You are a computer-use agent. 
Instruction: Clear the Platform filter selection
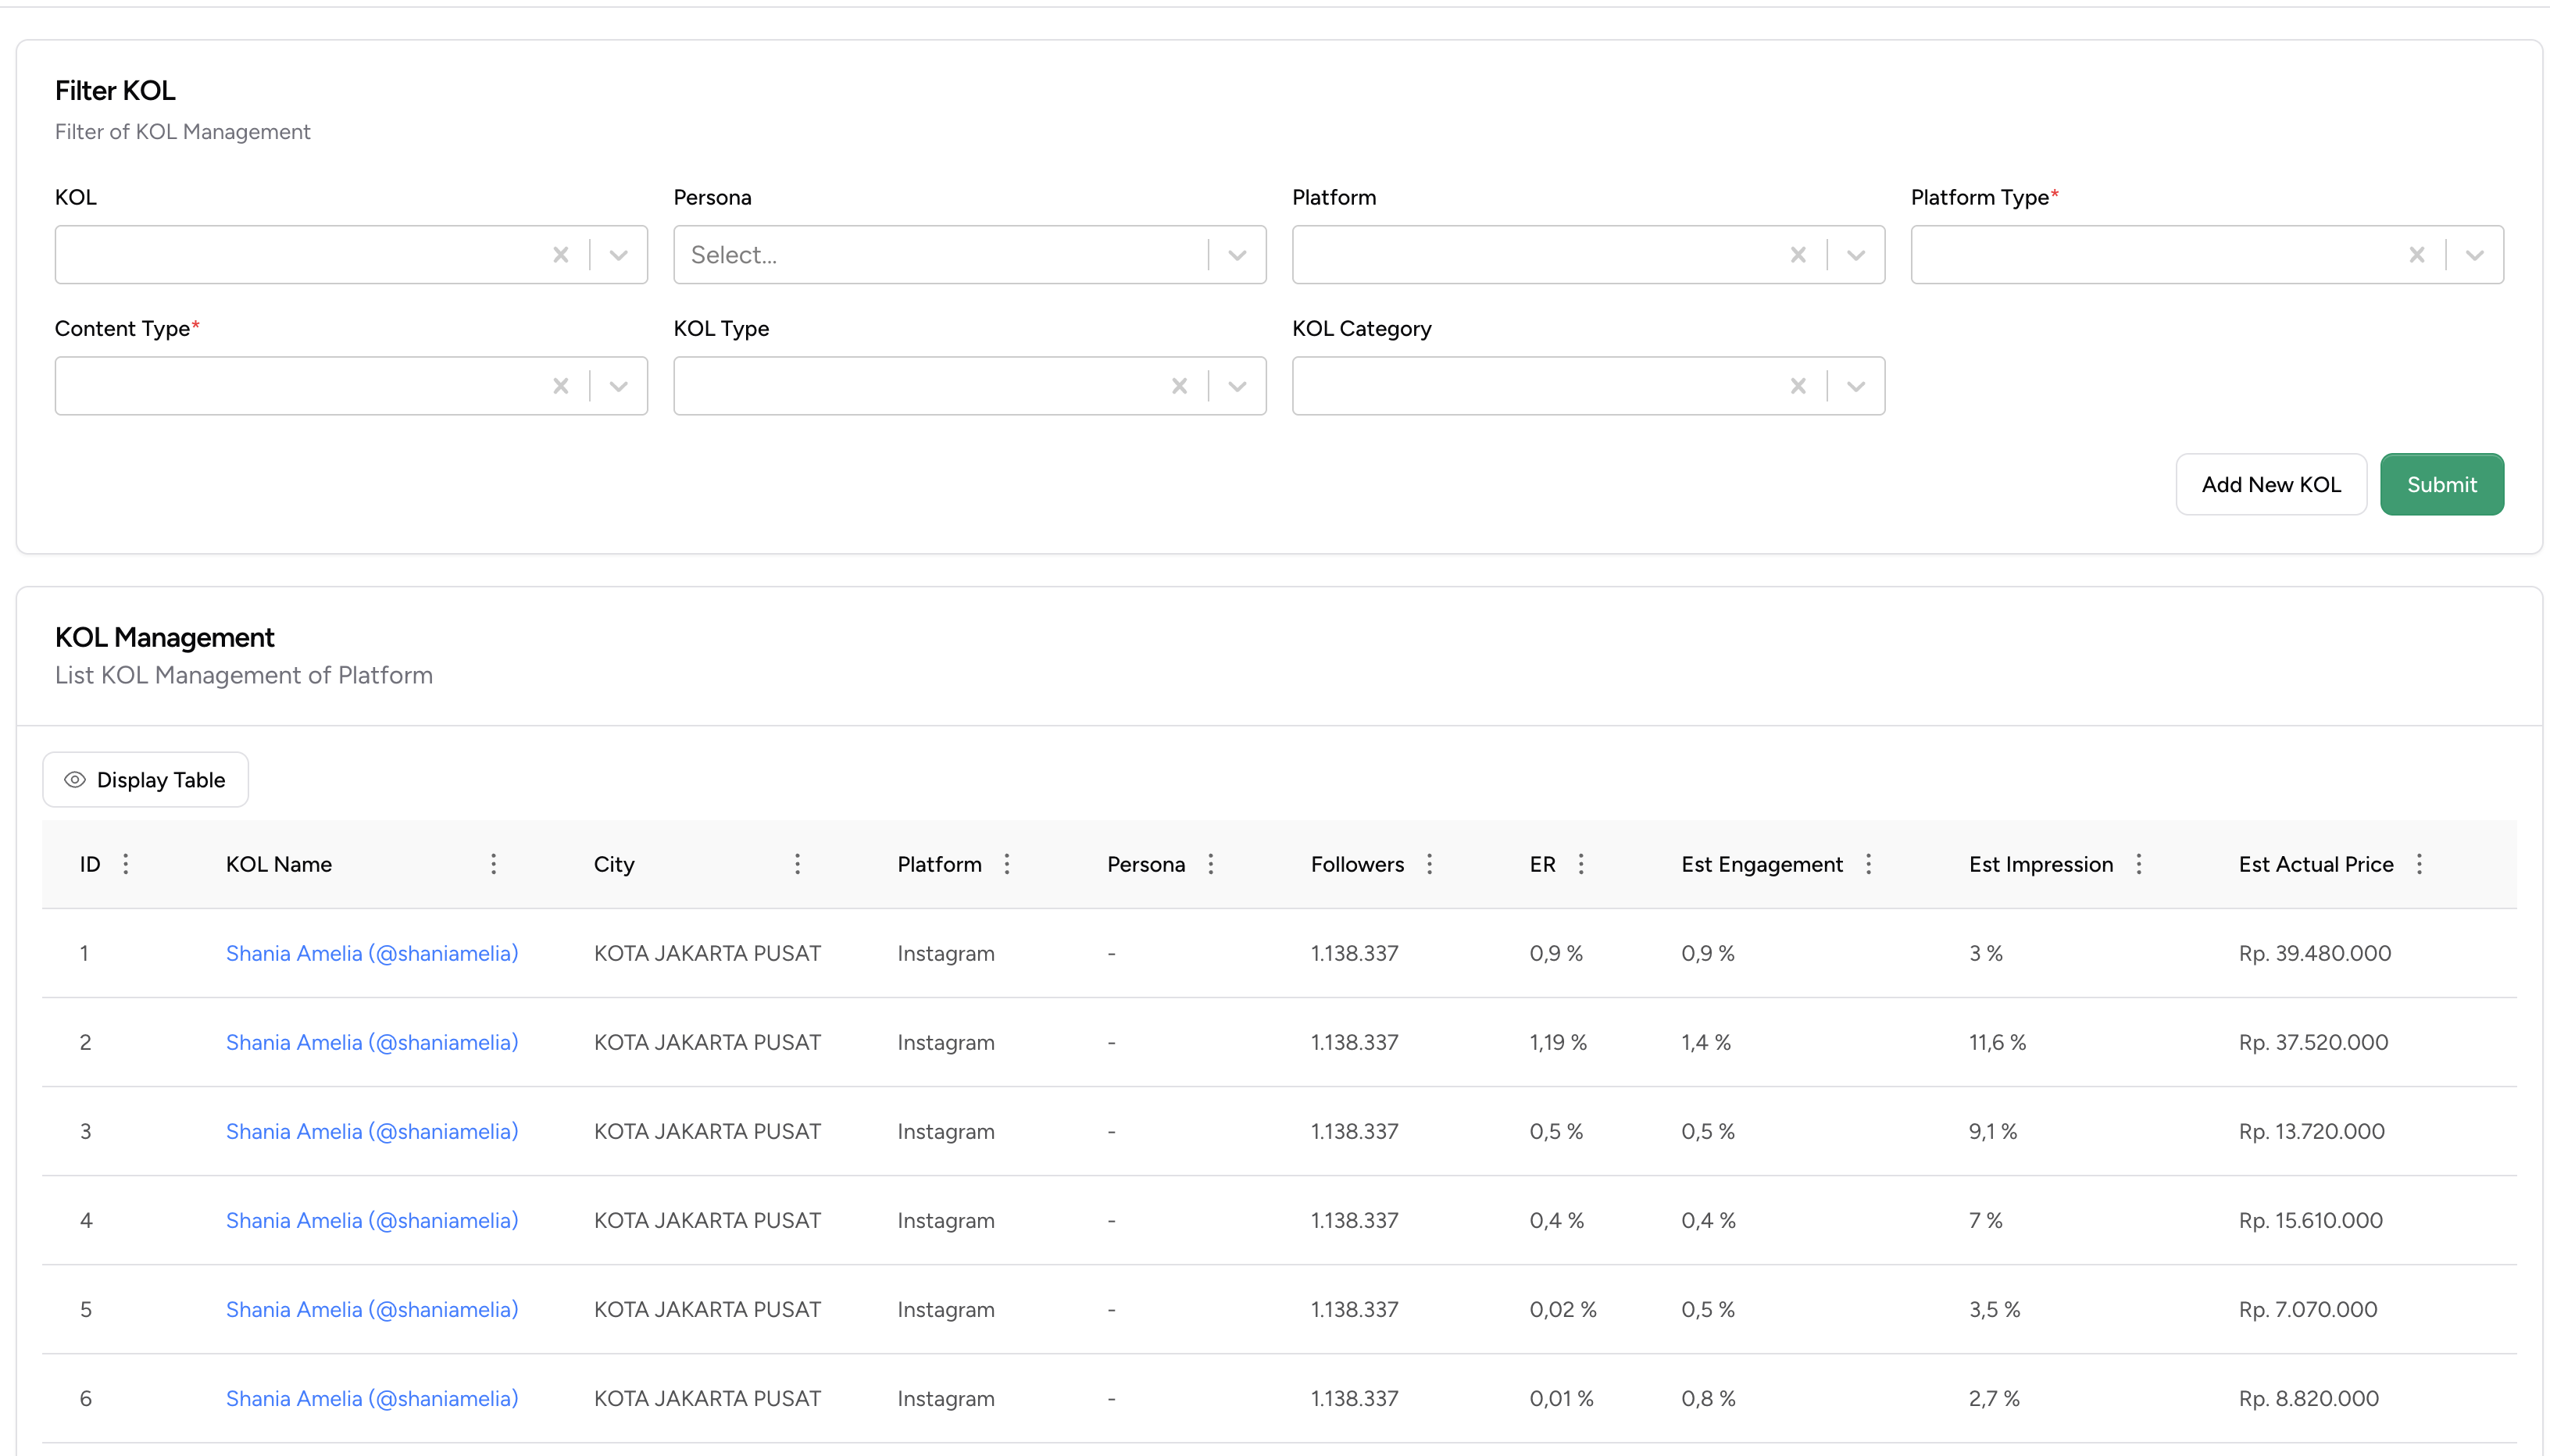pos(1797,255)
